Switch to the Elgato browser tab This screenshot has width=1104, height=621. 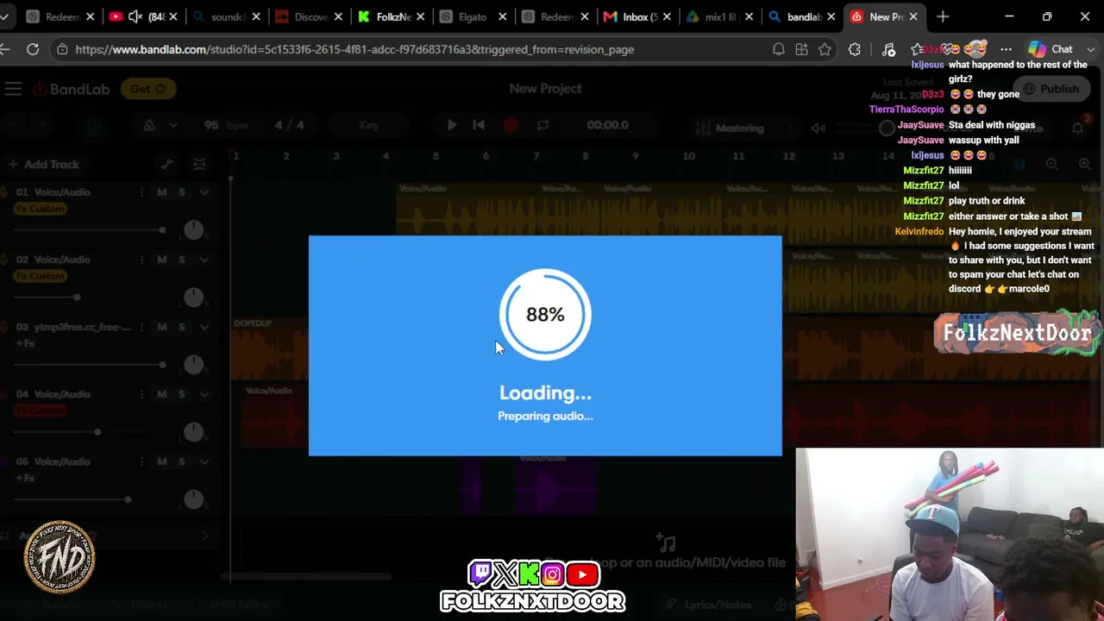click(473, 16)
